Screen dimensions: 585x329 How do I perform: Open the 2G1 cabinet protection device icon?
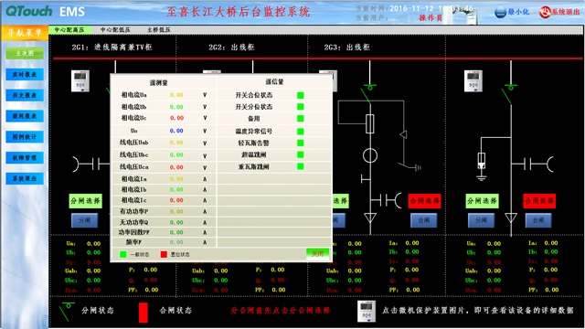point(80,81)
